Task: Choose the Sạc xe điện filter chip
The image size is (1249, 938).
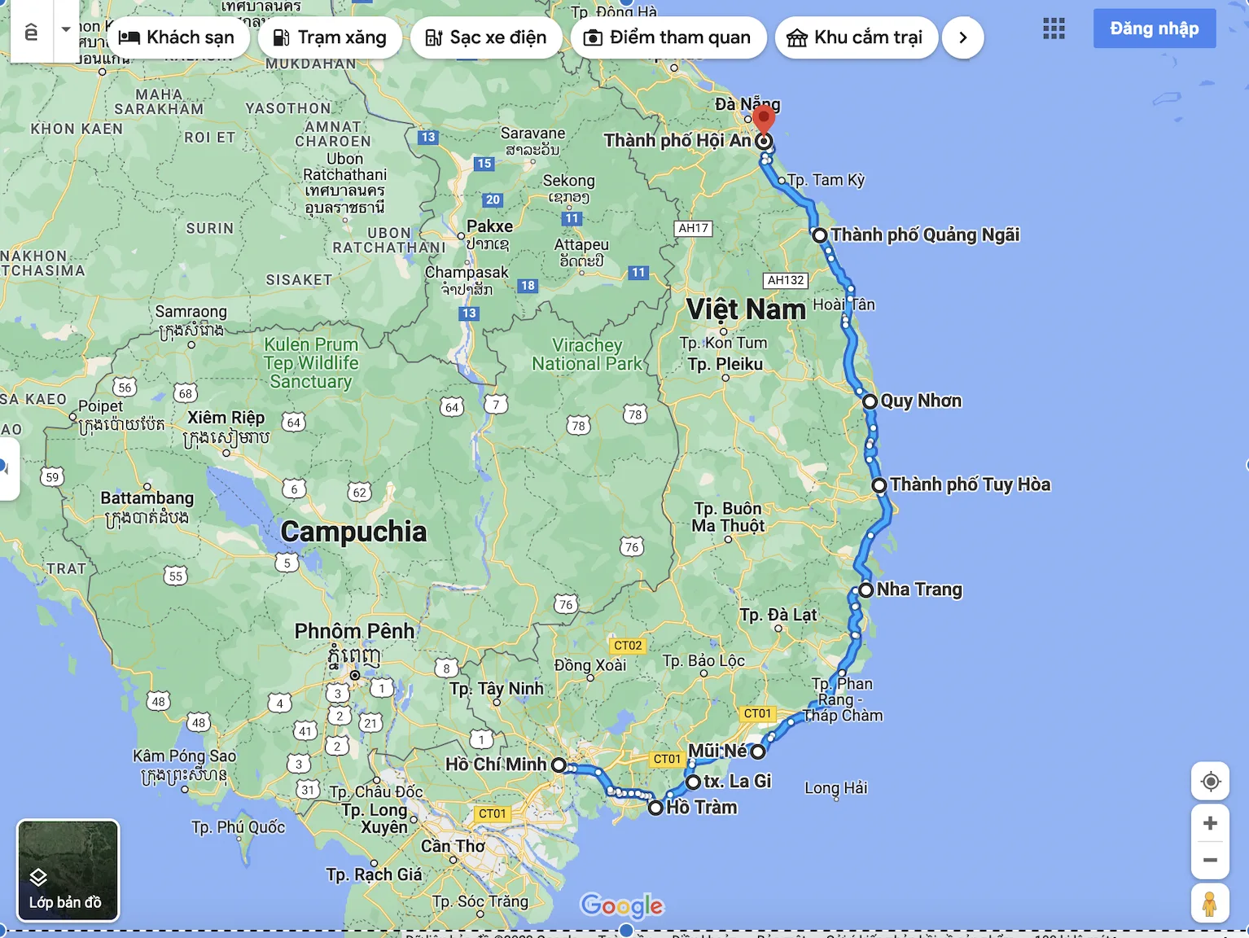Action: coord(486,37)
